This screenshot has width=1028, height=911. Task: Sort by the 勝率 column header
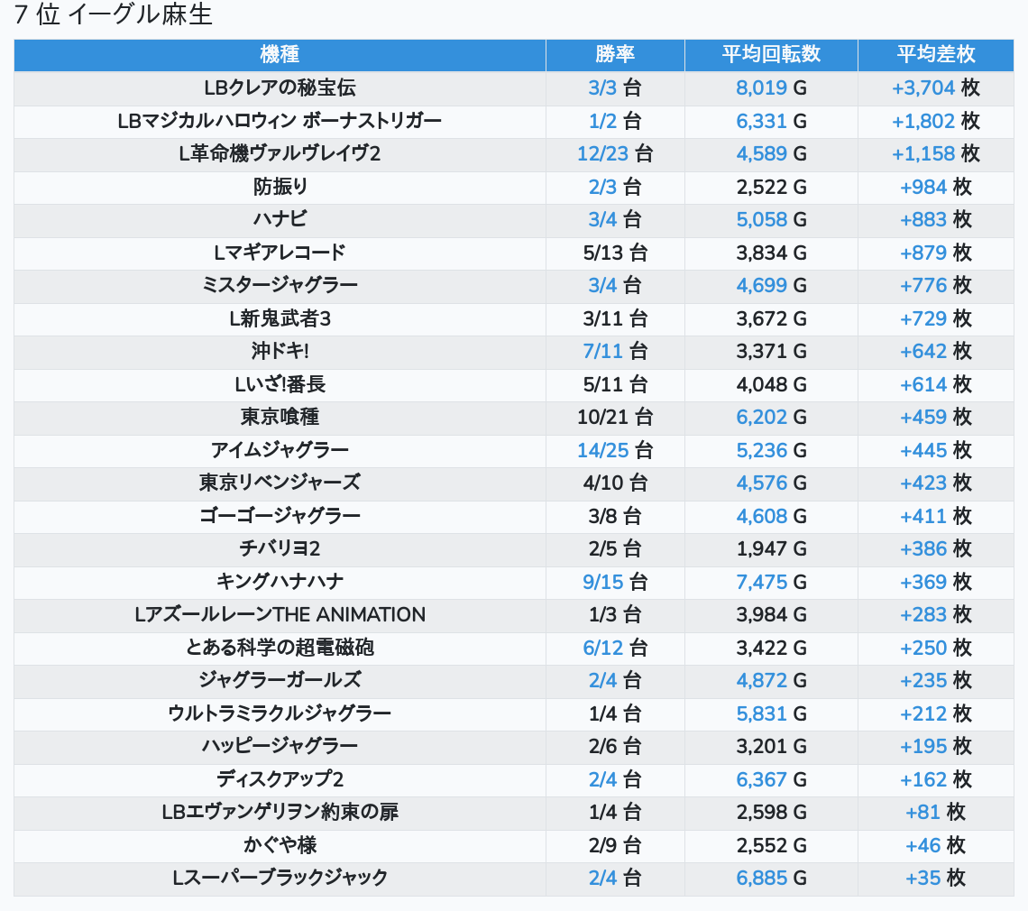click(x=615, y=54)
